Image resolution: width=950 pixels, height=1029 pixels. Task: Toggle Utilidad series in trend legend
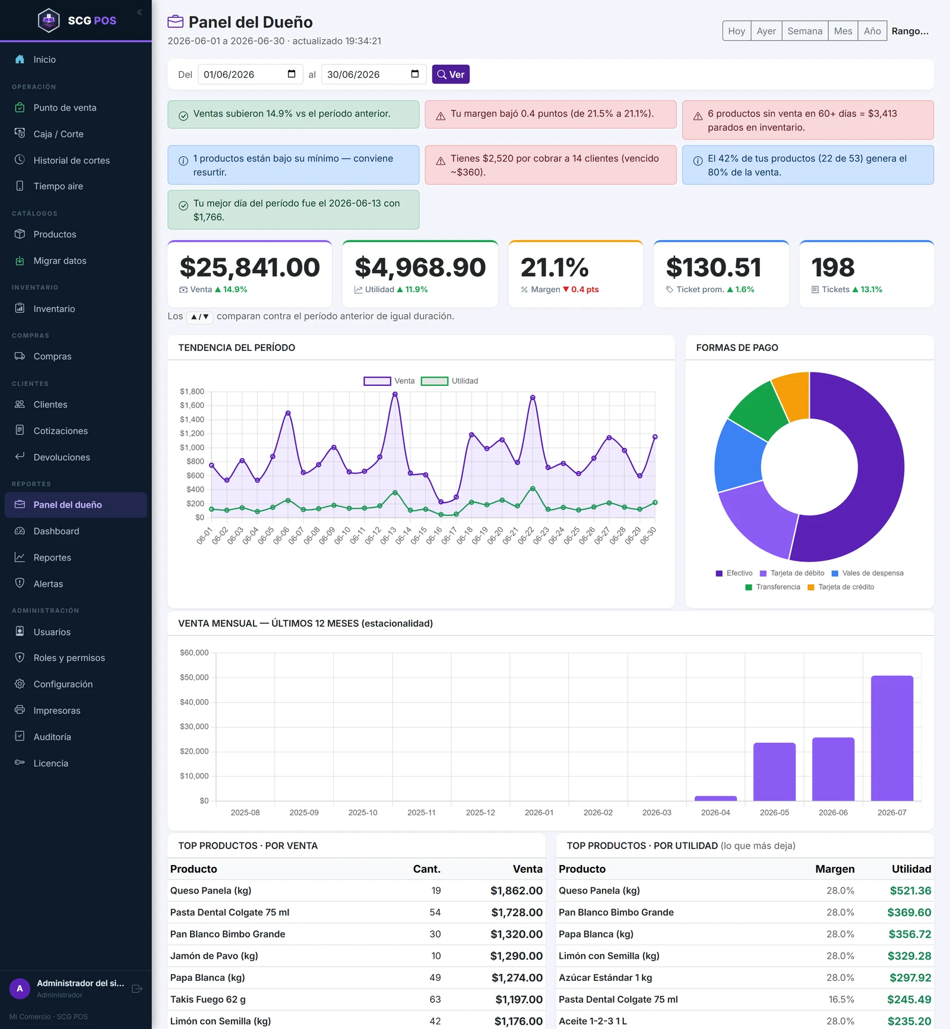point(449,381)
